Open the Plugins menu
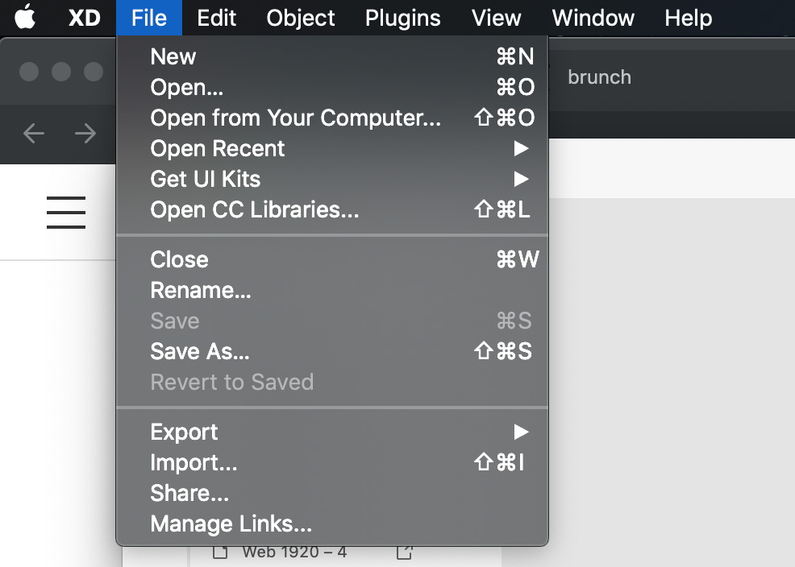This screenshot has height=567, width=795. point(402,18)
